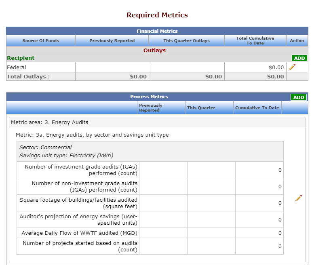Select Federal row's This Quarter Outlays cell
Viewport: 312px width, 272px height.
coord(186,67)
